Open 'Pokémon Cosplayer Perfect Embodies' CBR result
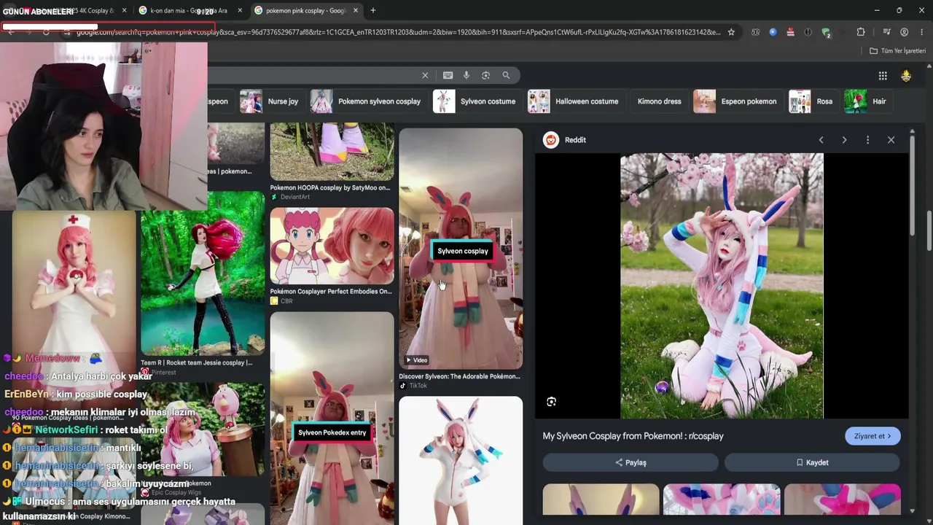 (x=331, y=291)
